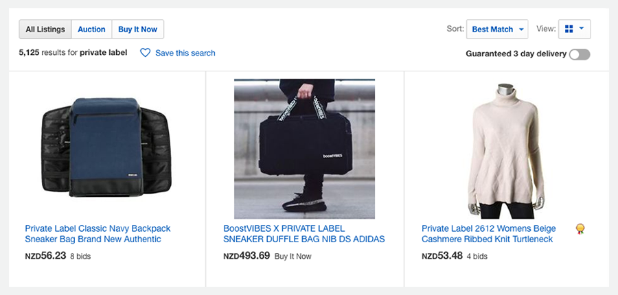
Task: Click the top rated seller badge icon
Action: tap(580, 228)
